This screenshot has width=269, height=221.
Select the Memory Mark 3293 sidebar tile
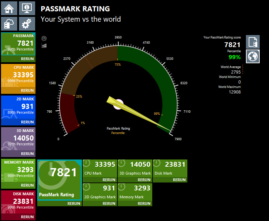coord(18,170)
